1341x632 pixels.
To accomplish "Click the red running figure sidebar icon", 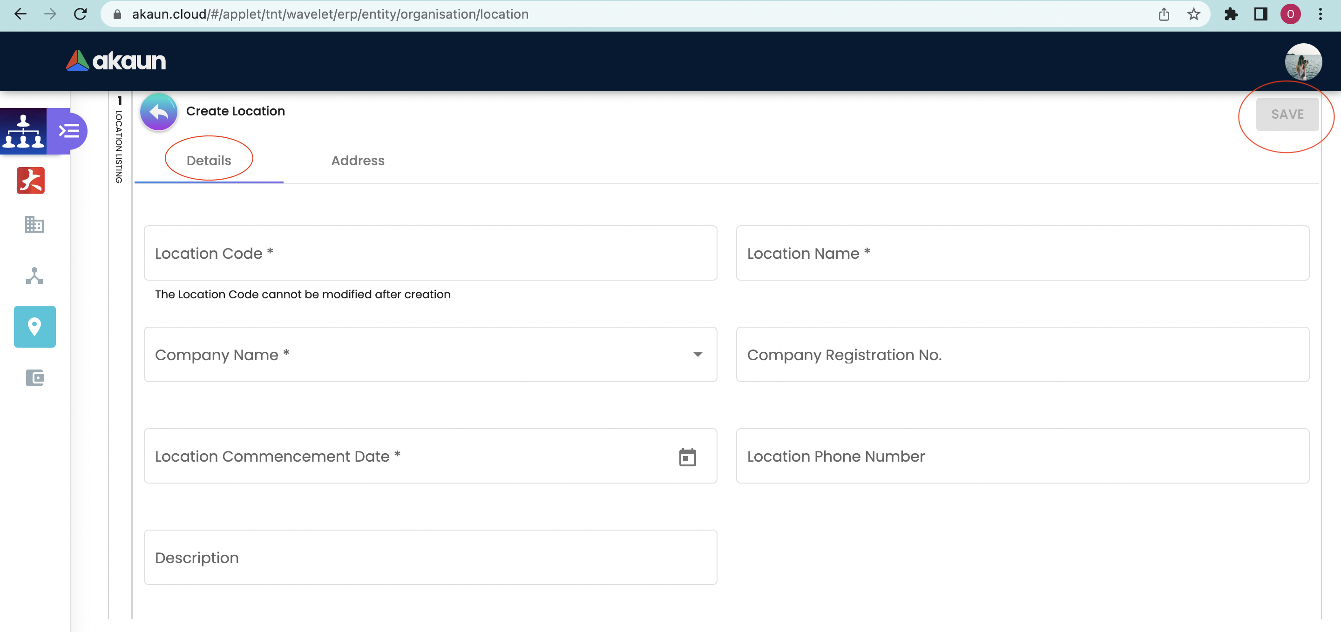I will pos(31,181).
